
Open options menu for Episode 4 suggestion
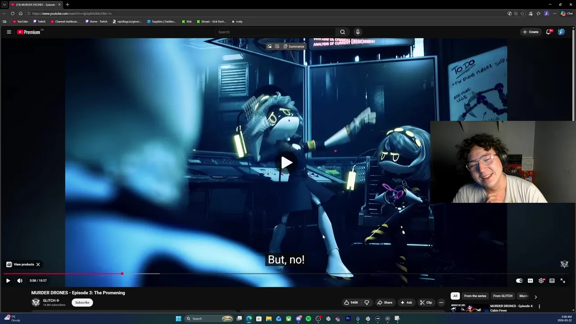click(539, 306)
